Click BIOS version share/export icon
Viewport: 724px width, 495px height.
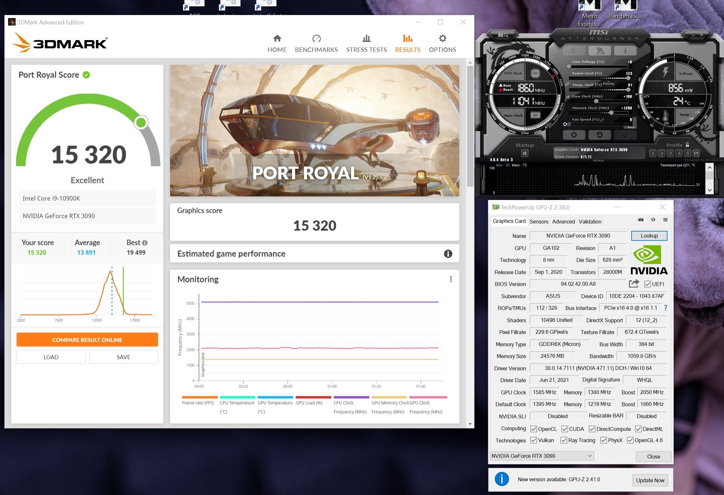tap(633, 284)
